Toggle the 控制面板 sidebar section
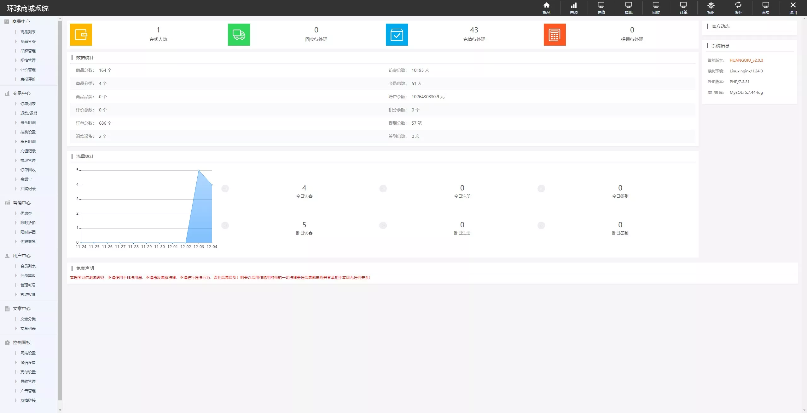Viewport: 807px width, 413px height. tap(21, 342)
